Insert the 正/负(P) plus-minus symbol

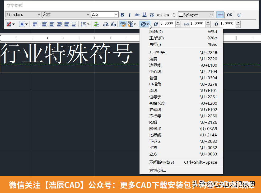click(181, 38)
